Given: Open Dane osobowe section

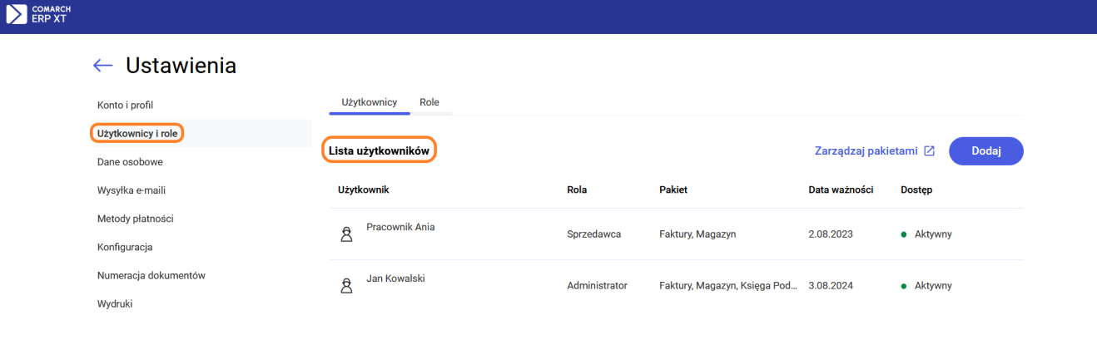Looking at the screenshot, I should tap(130, 162).
